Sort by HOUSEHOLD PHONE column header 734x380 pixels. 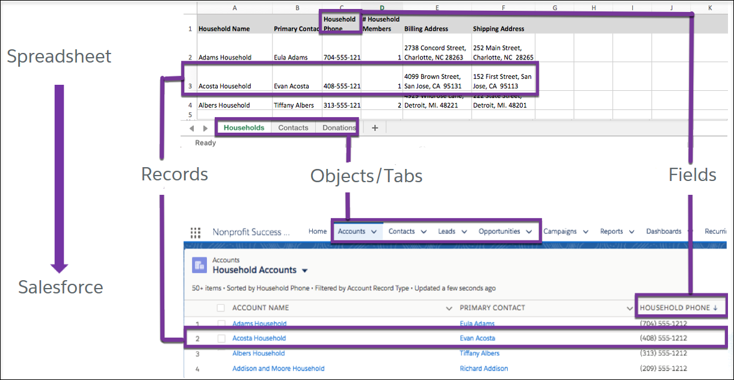coord(679,308)
